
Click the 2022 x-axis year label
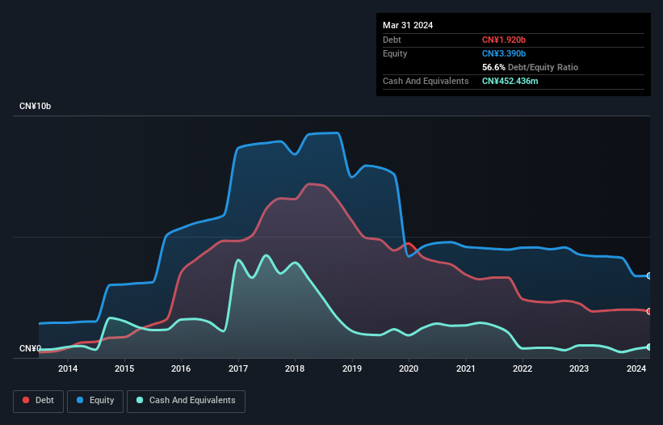522,368
